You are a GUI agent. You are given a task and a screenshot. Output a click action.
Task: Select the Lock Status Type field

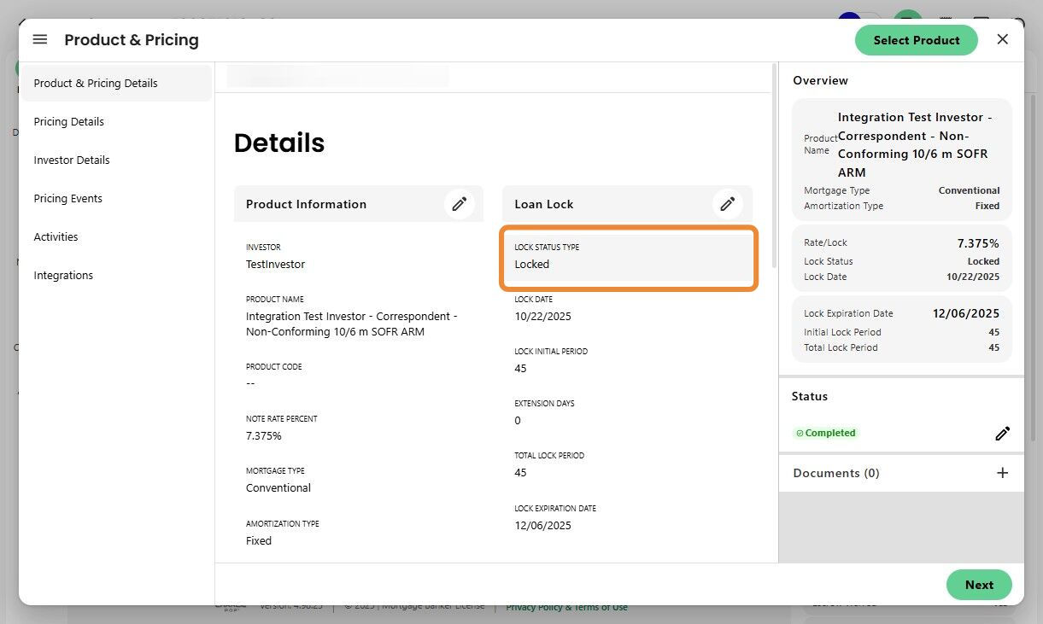(x=629, y=258)
